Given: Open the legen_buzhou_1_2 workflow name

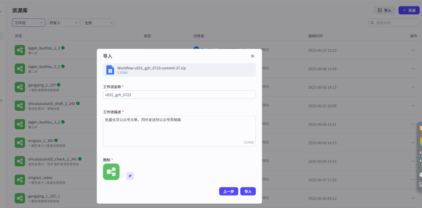Looking at the screenshot, I should click(x=44, y=48).
